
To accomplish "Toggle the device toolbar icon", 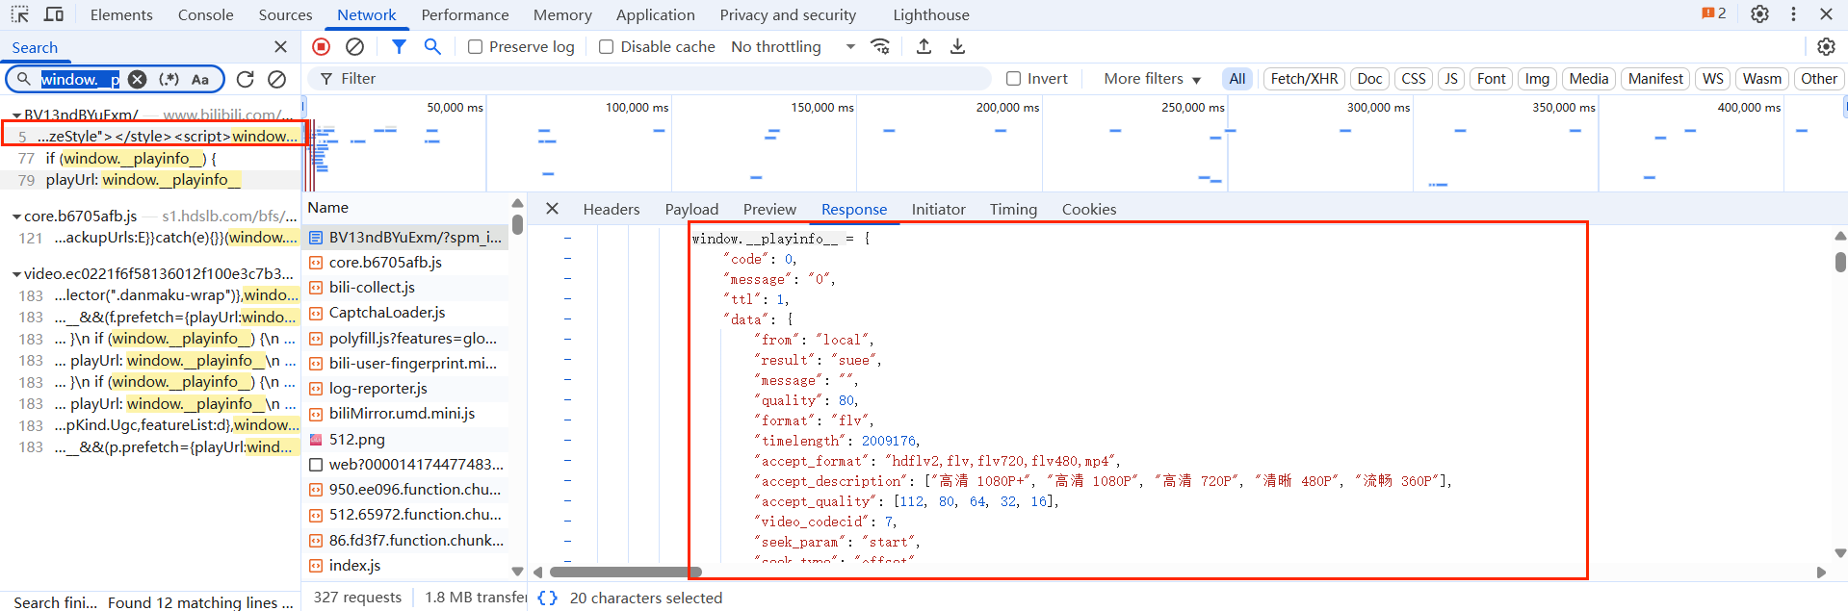I will click(54, 14).
